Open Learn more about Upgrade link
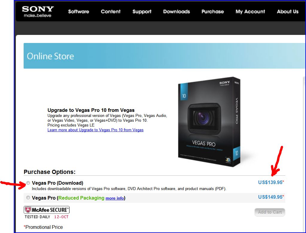306x233 pixels. click(x=95, y=130)
